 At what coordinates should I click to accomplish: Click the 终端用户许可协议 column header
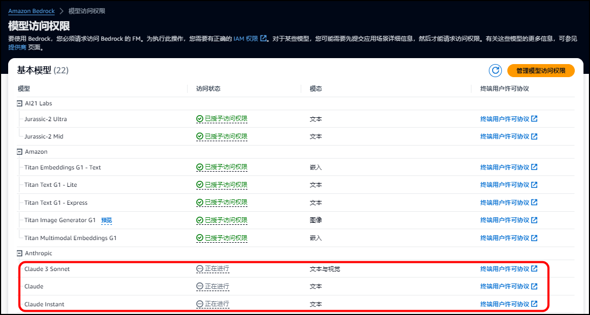tap(505, 89)
